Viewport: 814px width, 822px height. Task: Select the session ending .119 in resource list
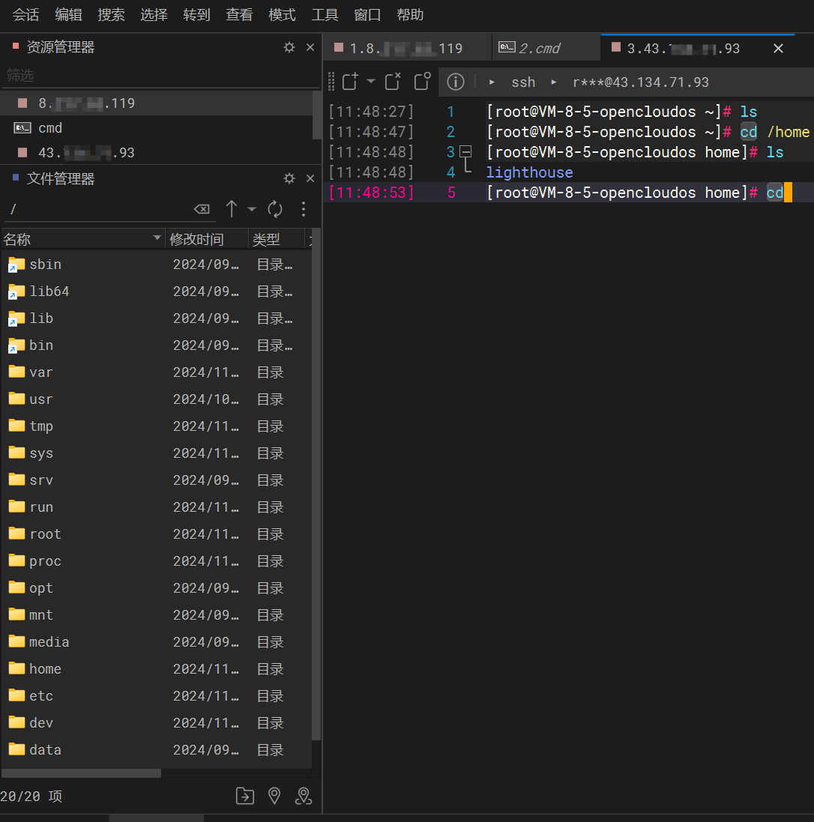157,103
